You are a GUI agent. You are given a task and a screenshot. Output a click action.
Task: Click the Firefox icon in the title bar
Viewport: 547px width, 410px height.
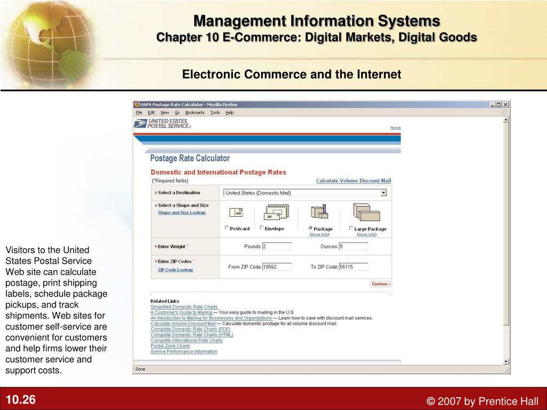pyautogui.click(x=137, y=105)
